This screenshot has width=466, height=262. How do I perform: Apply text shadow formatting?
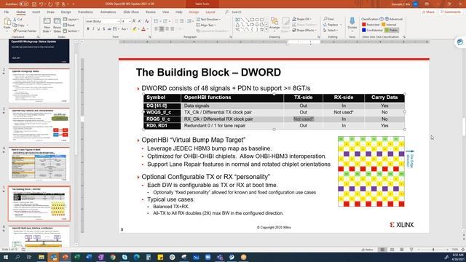[103, 29]
